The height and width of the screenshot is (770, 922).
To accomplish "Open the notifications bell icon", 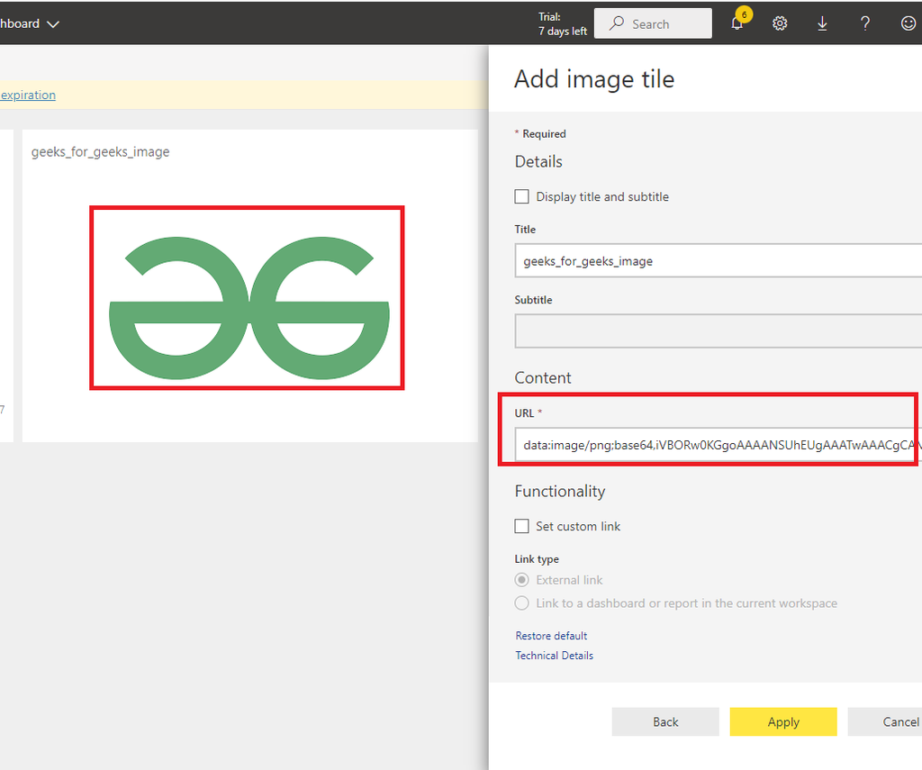I will pyautogui.click(x=737, y=24).
